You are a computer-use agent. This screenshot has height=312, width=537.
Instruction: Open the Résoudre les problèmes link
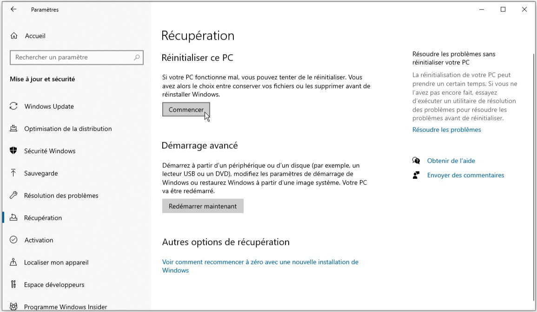click(446, 130)
